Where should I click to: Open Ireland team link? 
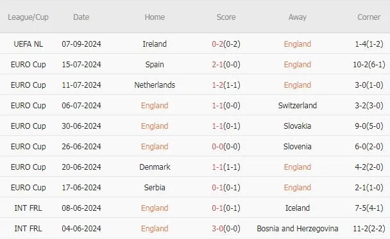point(155,44)
